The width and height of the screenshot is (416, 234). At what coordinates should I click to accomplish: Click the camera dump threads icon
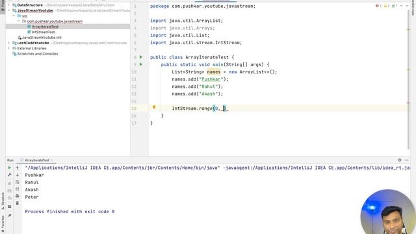click(x=10, y=190)
